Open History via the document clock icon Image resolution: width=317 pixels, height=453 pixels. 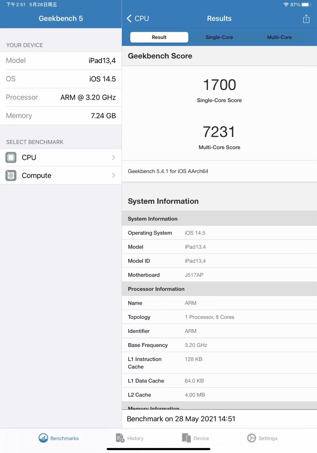click(120, 438)
